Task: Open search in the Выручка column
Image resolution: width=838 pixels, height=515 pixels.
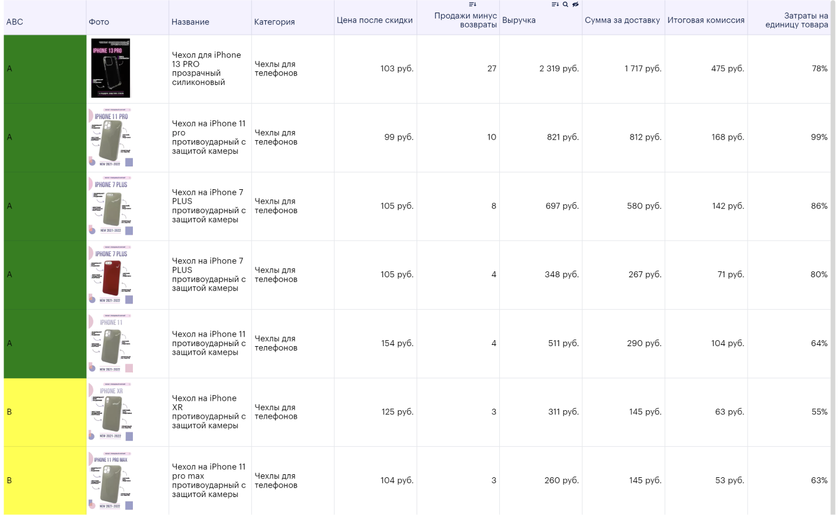Action: (x=565, y=4)
